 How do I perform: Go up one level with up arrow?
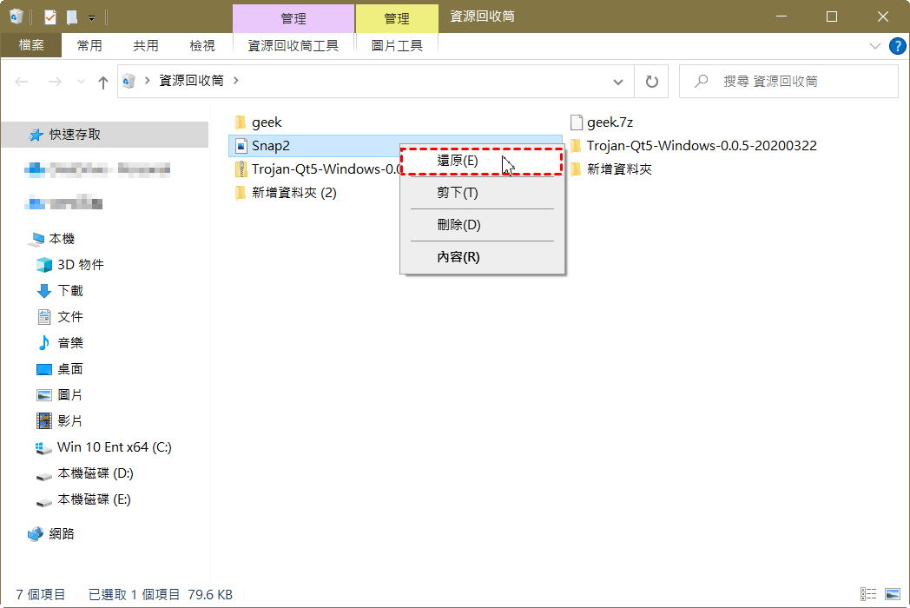[x=103, y=82]
